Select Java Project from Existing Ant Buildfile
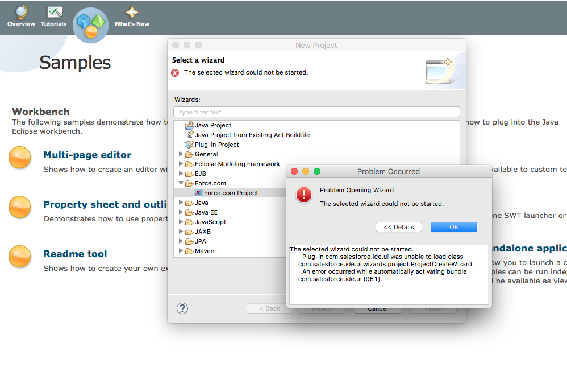This screenshot has height=367, width=567. click(252, 135)
